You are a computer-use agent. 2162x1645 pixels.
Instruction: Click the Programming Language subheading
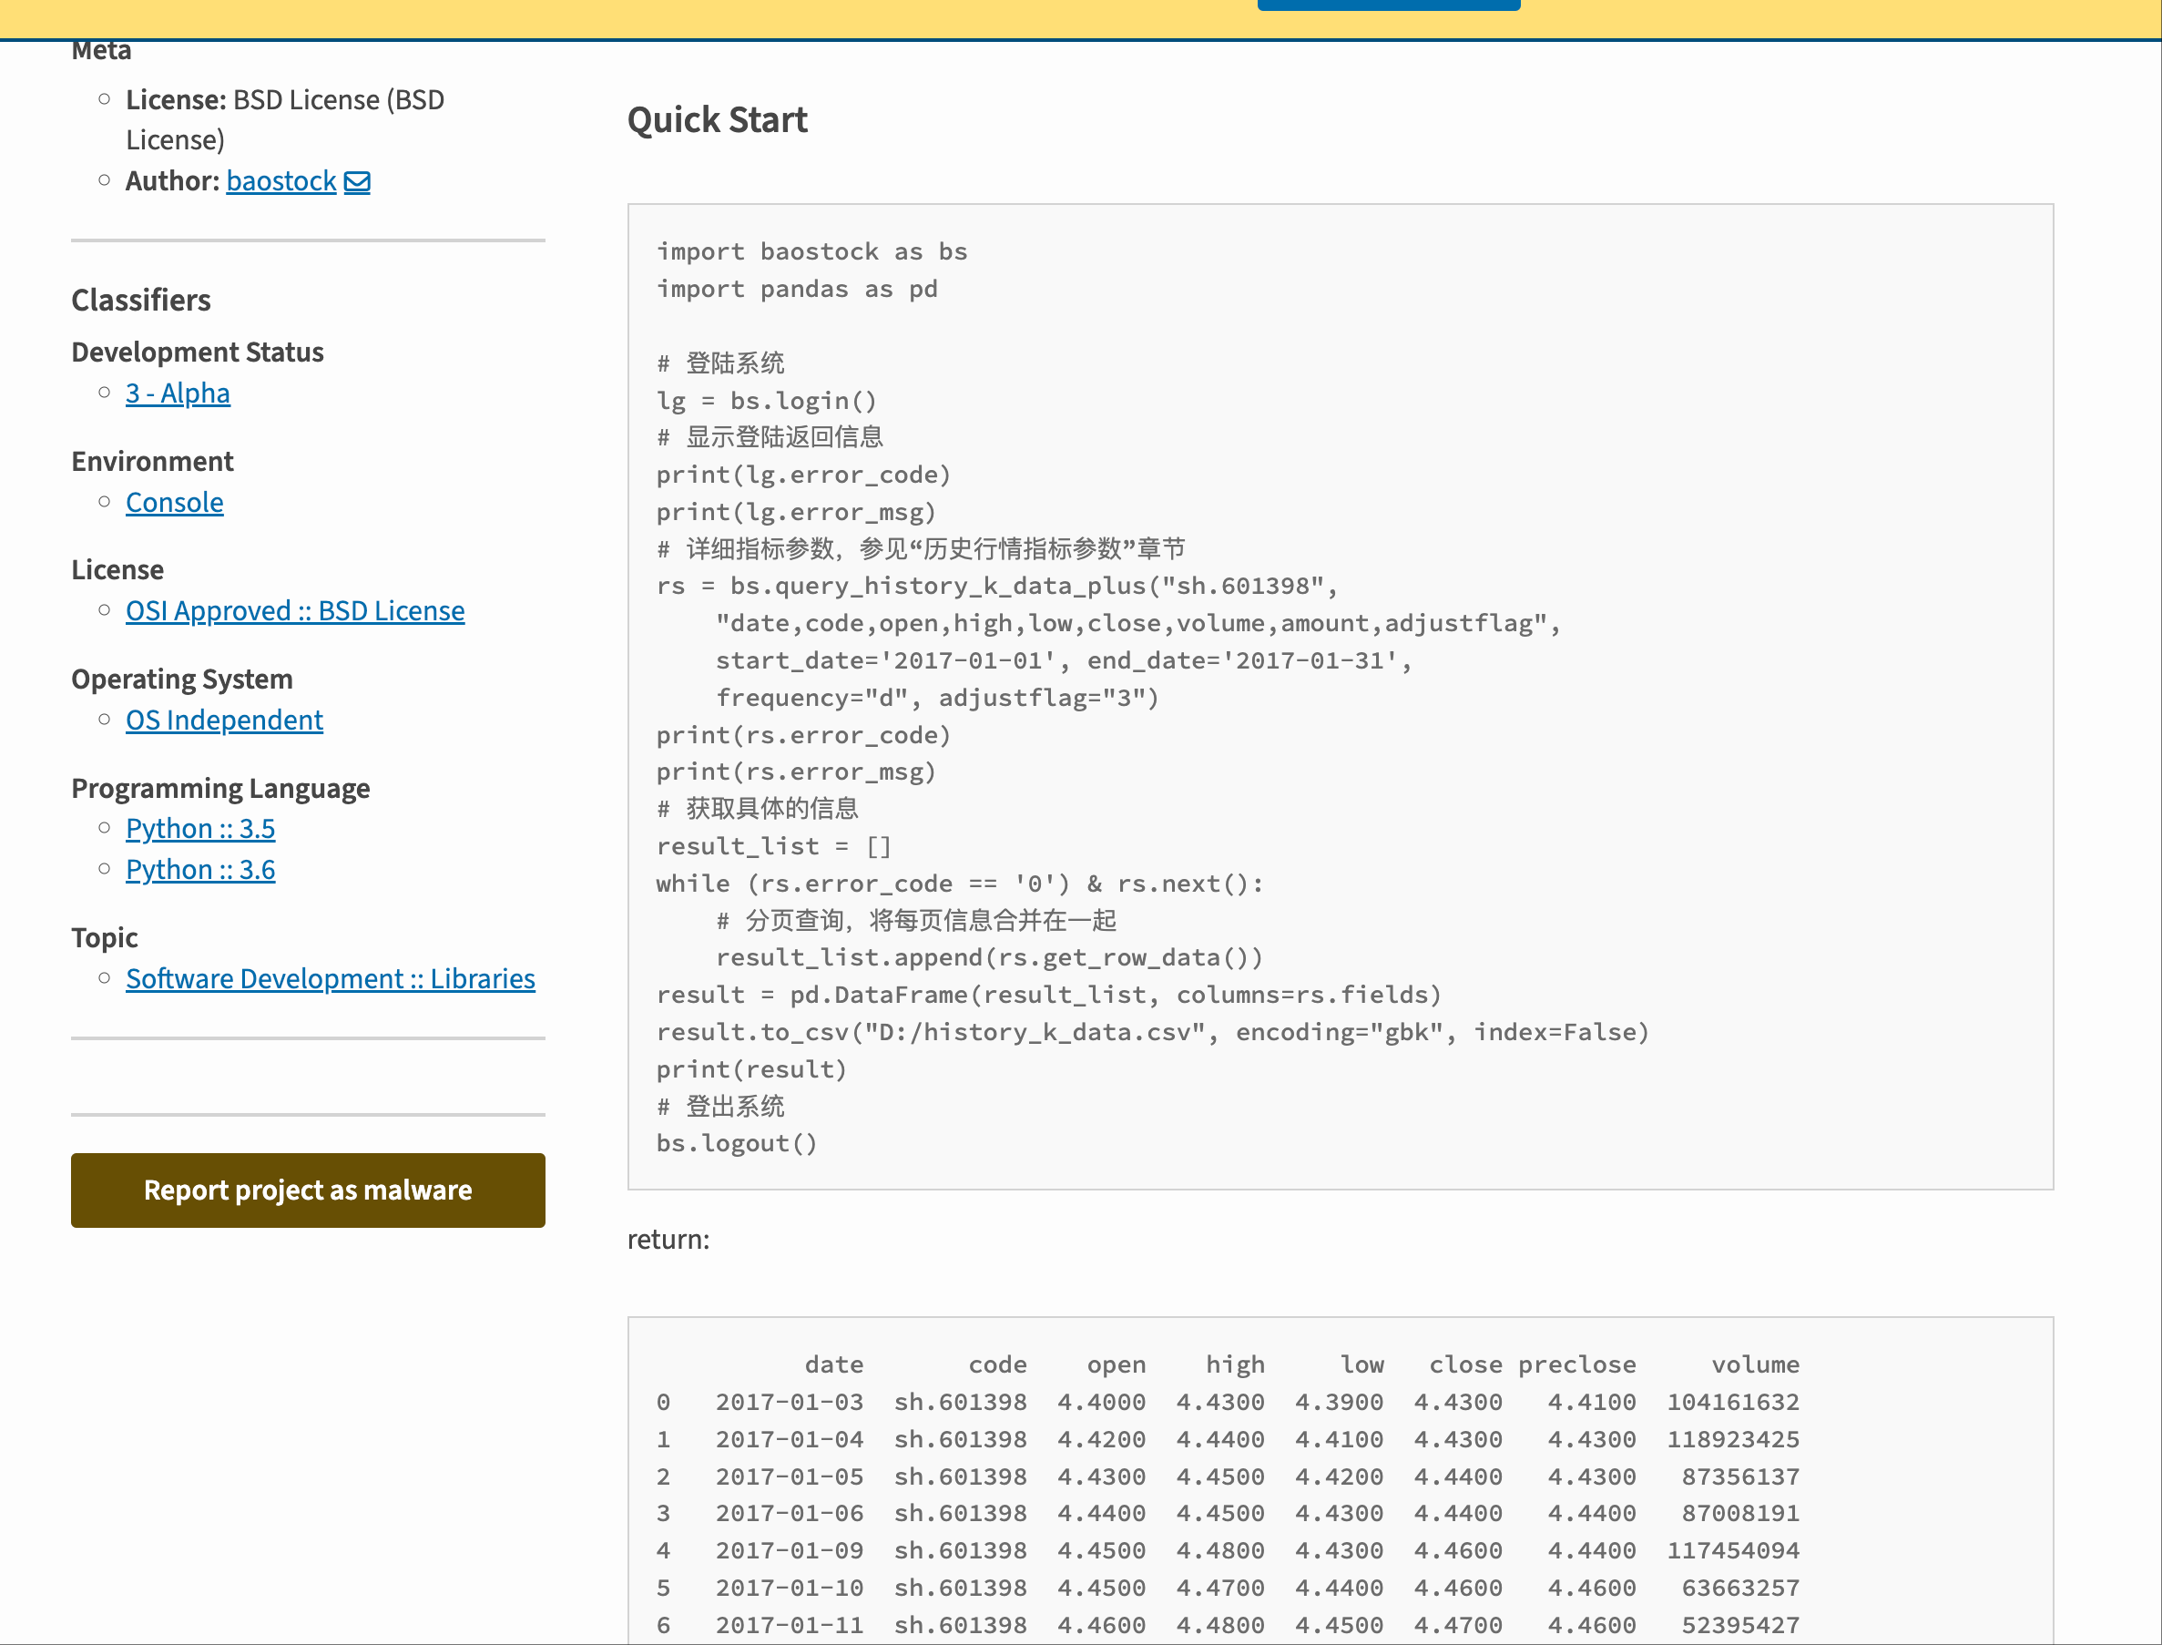[x=220, y=788]
